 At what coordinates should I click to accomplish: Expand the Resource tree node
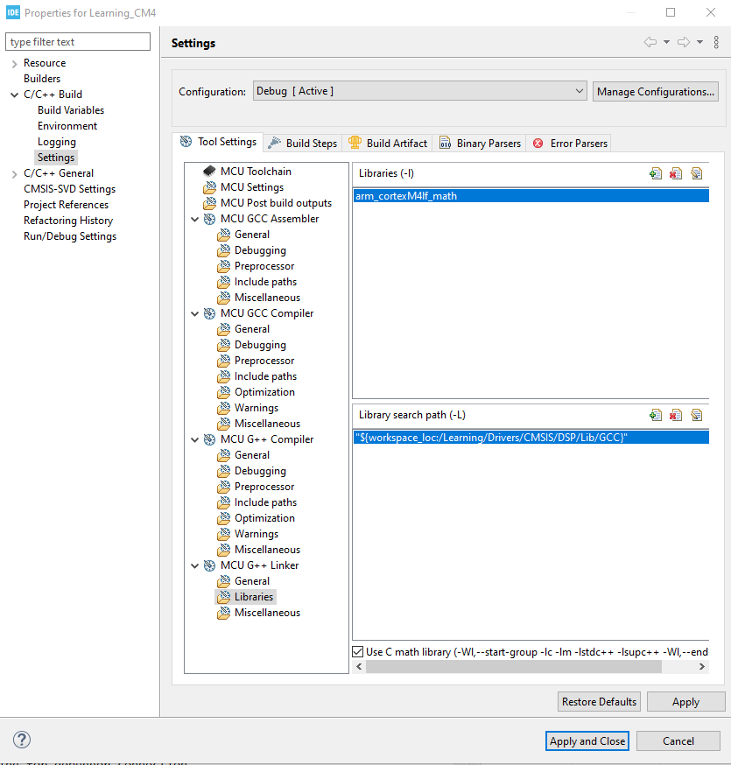click(x=14, y=63)
